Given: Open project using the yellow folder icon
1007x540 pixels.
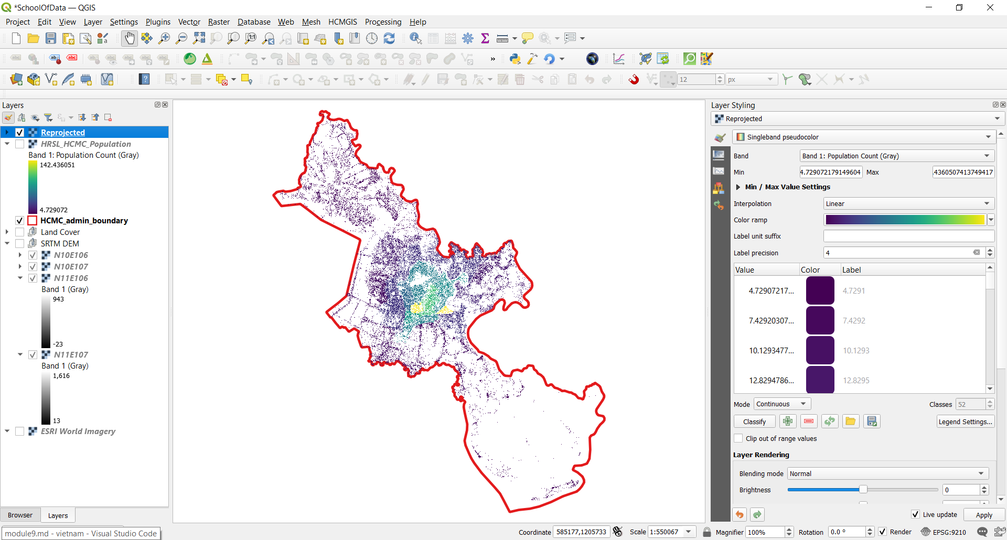Looking at the screenshot, I should (x=33, y=38).
